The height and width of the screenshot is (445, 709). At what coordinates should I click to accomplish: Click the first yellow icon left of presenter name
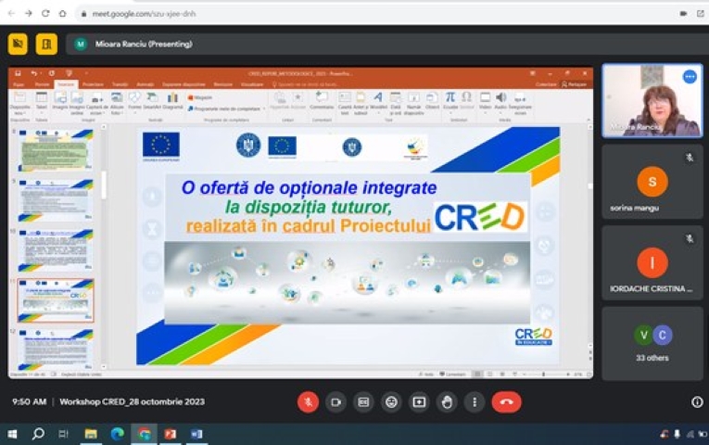point(18,44)
